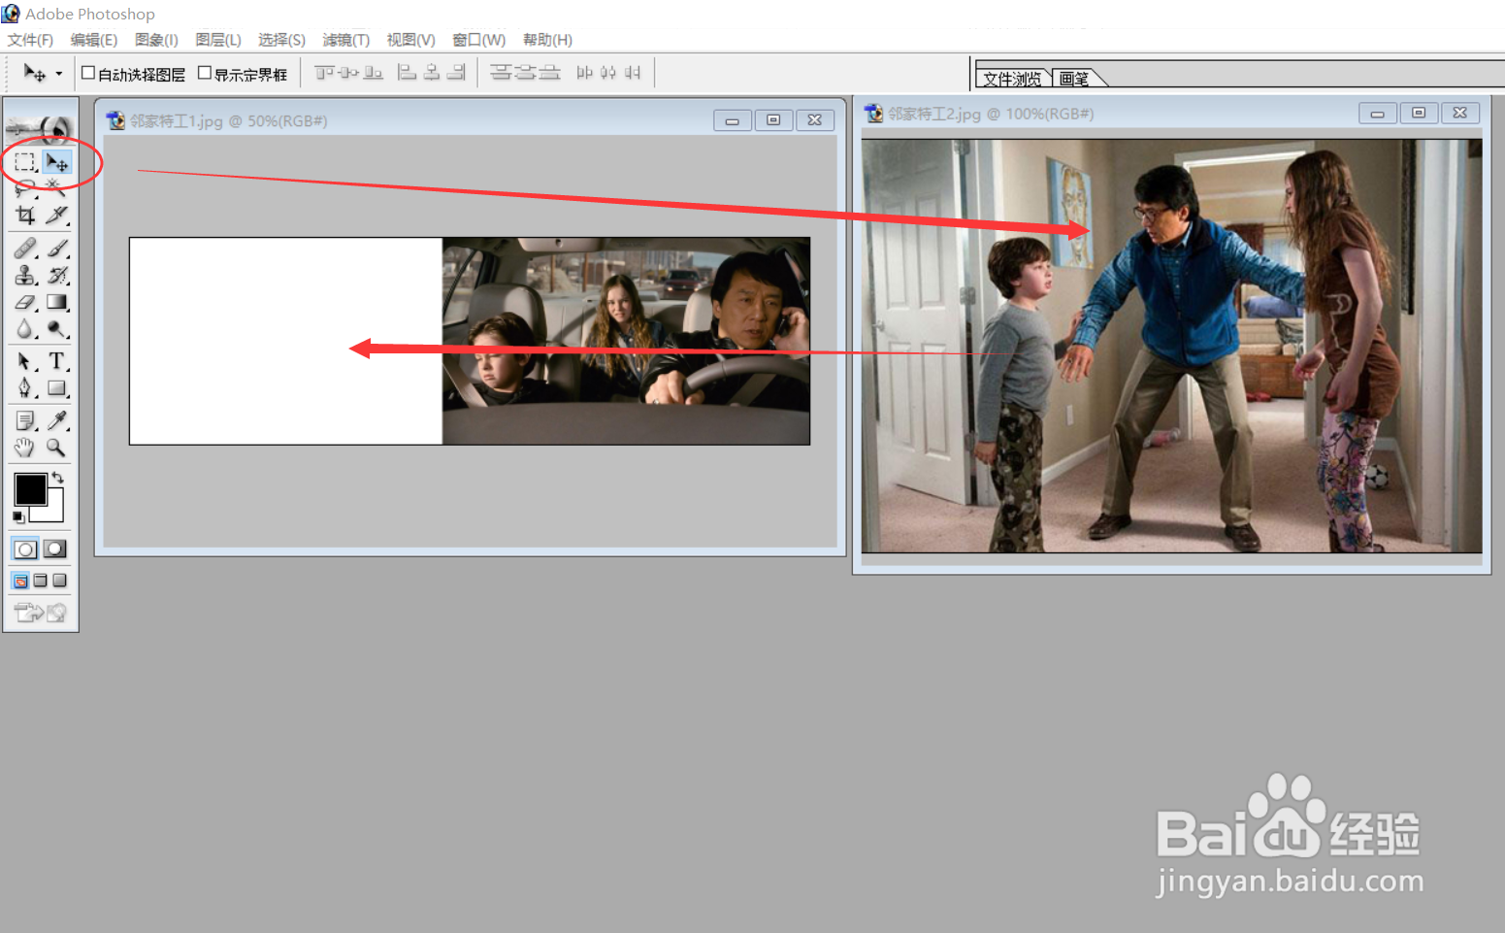Select Full Screen mode
The width and height of the screenshot is (1505, 933).
point(59,581)
